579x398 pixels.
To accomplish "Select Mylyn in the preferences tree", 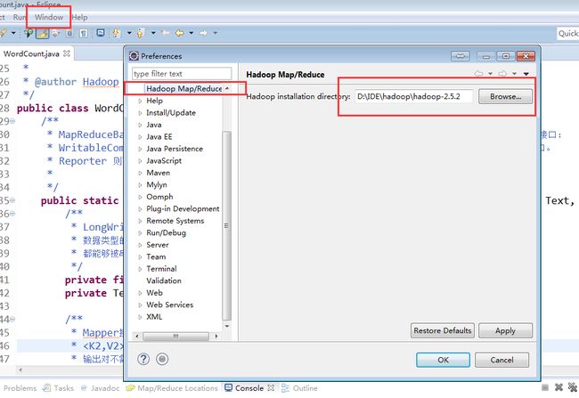I will [157, 184].
